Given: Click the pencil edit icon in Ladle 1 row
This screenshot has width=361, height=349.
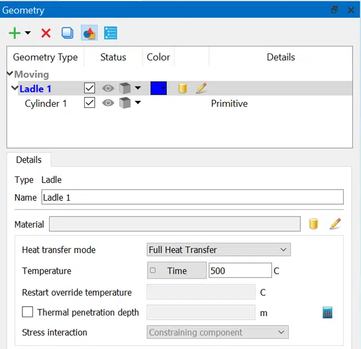Looking at the screenshot, I should point(201,89).
